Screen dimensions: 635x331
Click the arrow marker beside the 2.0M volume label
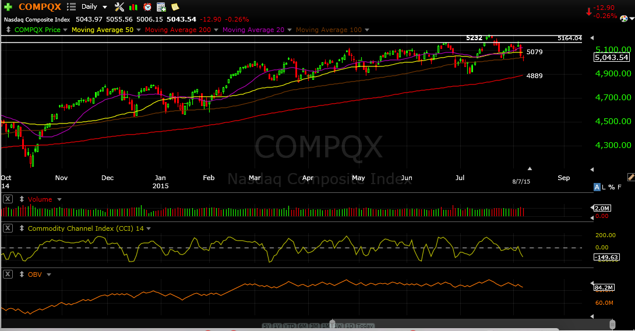(x=592, y=208)
